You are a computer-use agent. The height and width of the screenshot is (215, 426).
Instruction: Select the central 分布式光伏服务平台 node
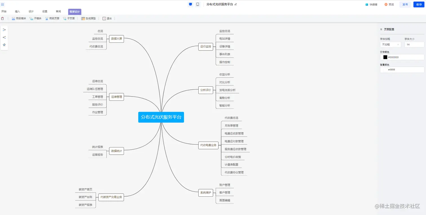click(161, 117)
